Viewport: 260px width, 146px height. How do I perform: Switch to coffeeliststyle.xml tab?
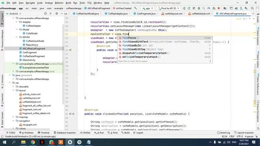click(x=201, y=13)
